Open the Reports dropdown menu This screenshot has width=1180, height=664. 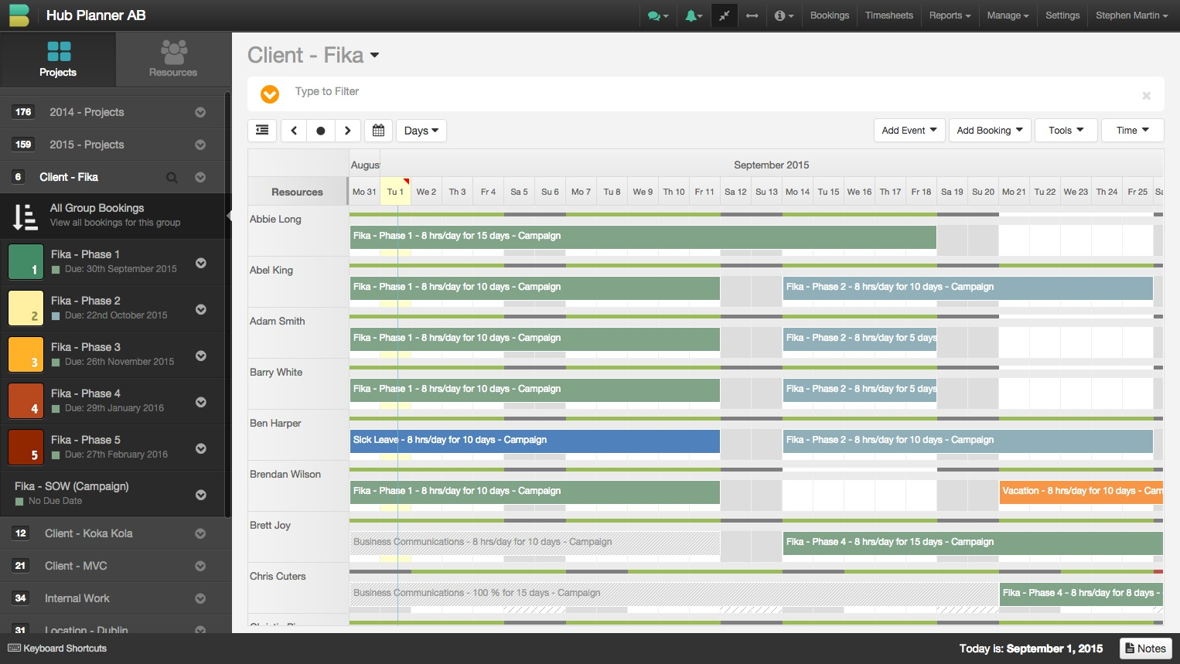950,15
